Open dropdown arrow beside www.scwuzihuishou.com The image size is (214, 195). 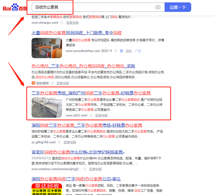point(116,51)
